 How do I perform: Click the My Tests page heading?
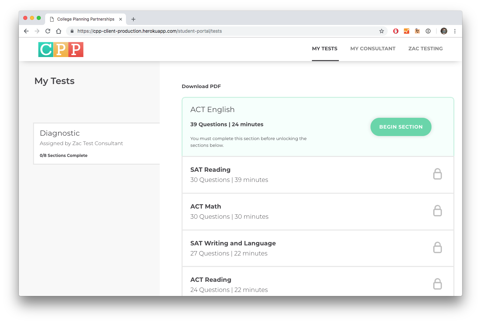54,81
